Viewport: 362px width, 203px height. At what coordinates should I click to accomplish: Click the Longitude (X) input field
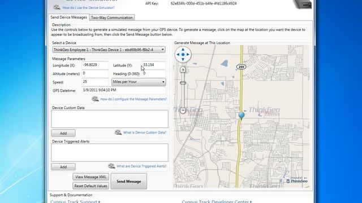click(x=95, y=65)
